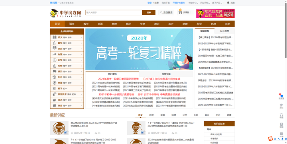This screenshot has height=144, width=287.
Task: Switch to the 站长推荐 tab
Action: [224, 31]
